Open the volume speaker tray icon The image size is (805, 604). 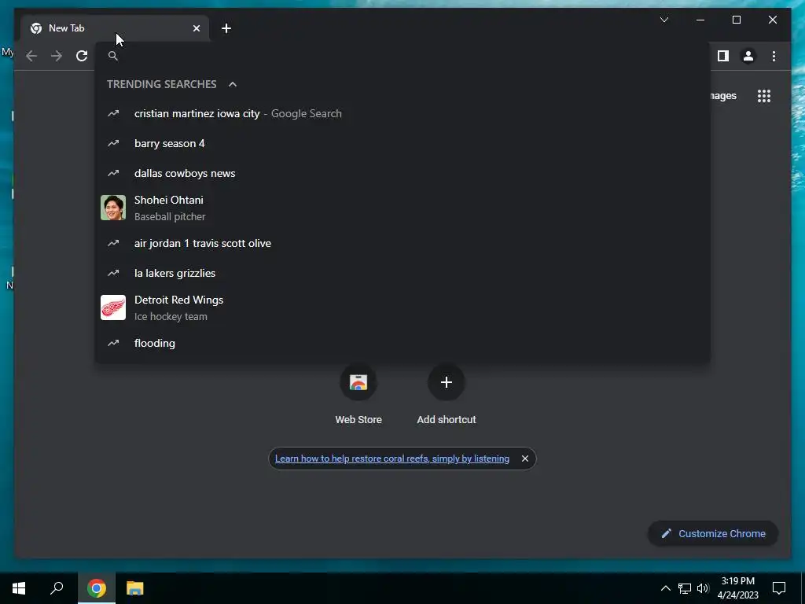click(x=703, y=588)
